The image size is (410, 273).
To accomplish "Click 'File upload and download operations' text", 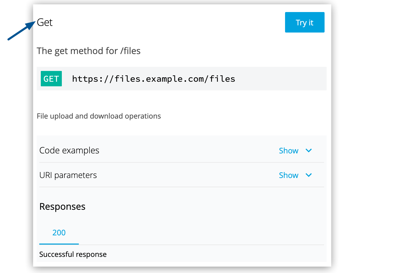I will tap(99, 116).
